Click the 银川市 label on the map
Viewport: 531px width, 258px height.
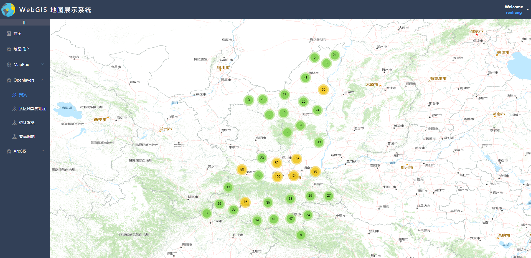coord(223,68)
